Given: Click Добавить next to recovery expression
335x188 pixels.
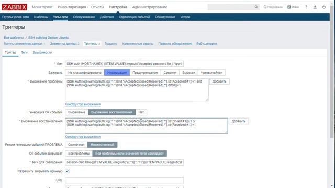Looking at the screenshot, I should tap(239, 121).
